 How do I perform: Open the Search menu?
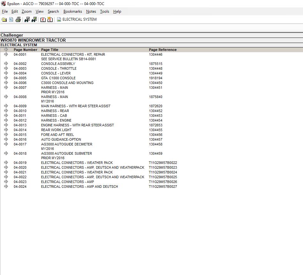pyautogui.click(x=53, y=11)
